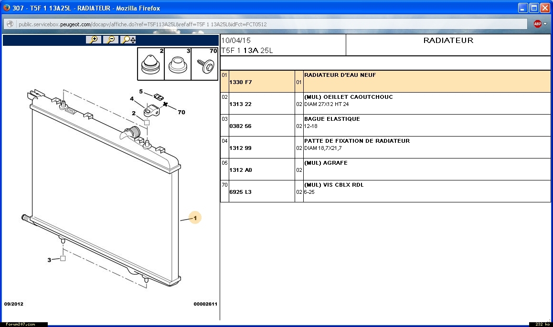The height and width of the screenshot is (327, 553).
Task: Click the Adblock Plus ABP icon
Action: (x=537, y=24)
